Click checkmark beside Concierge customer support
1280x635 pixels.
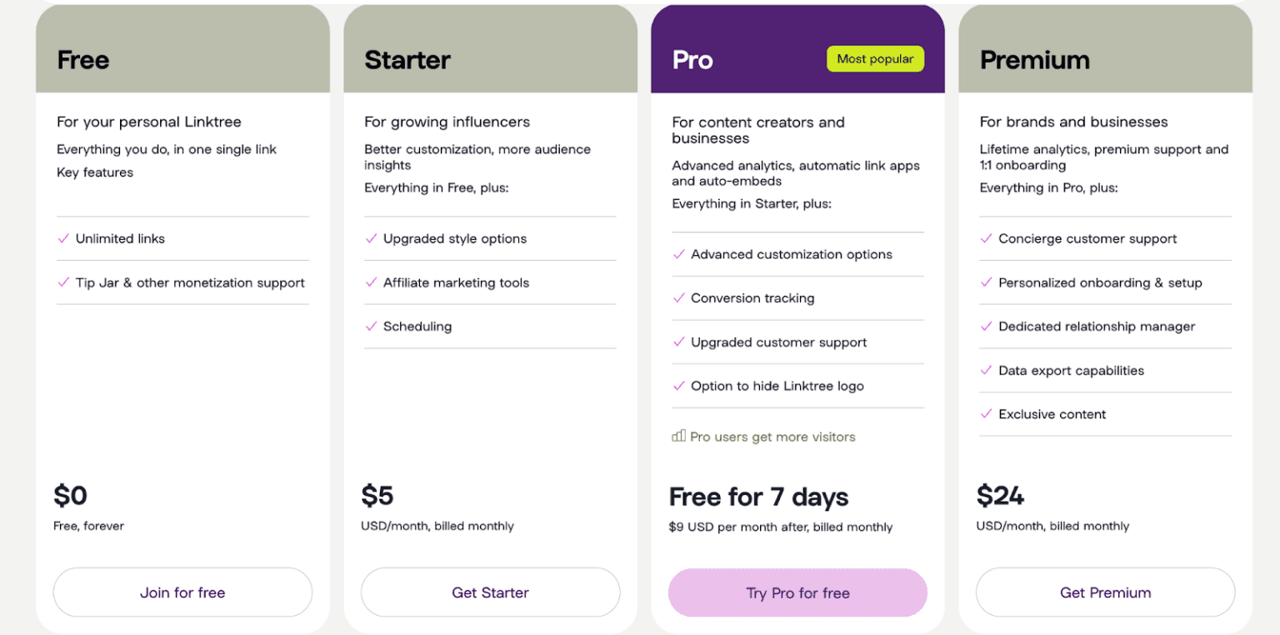coord(986,238)
